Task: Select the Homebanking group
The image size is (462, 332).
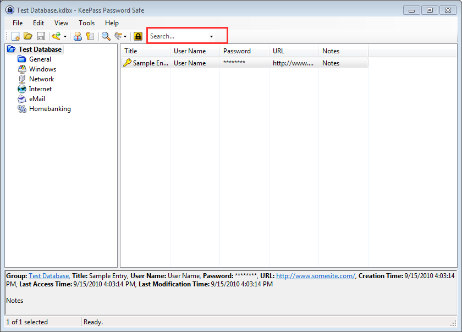Action: pos(50,109)
